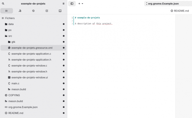Open the org.gnome.Example.json file switcher

click(x=168, y=4)
